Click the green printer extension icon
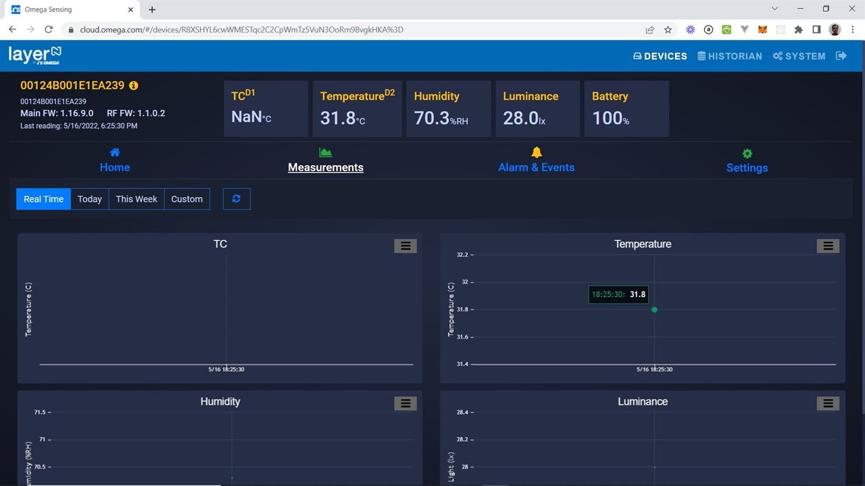 726,30
